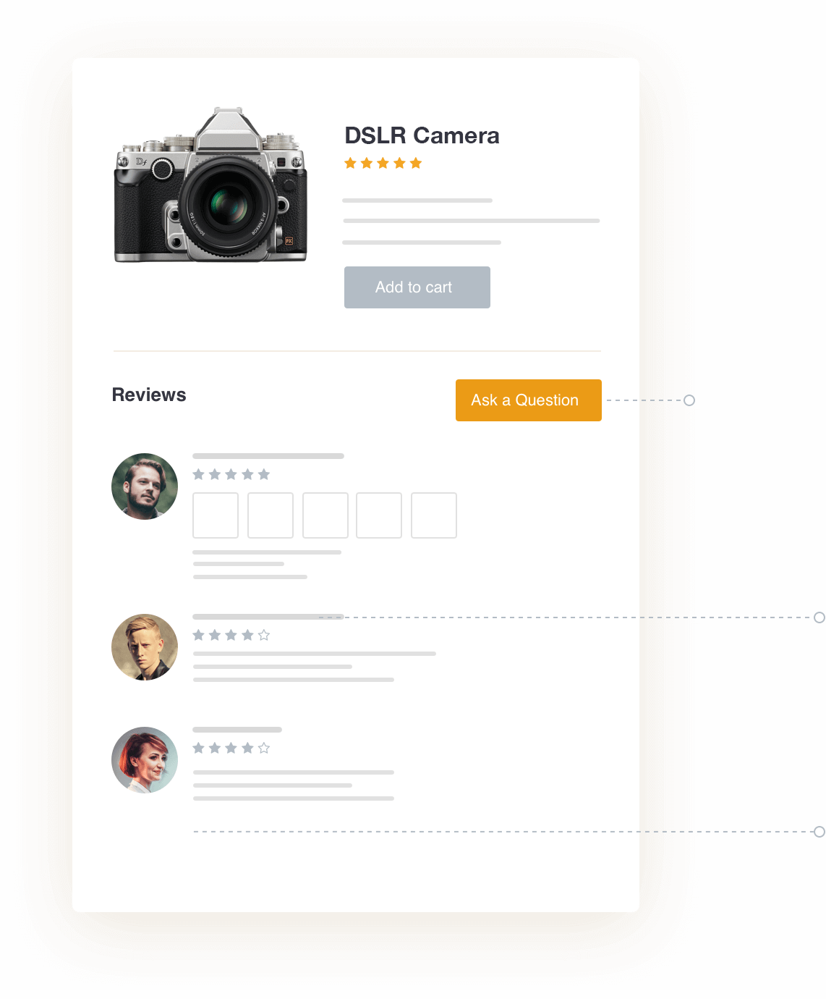Open the bearded man reviewer avatar
Image resolution: width=826 pixels, height=999 pixels.
(145, 486)
